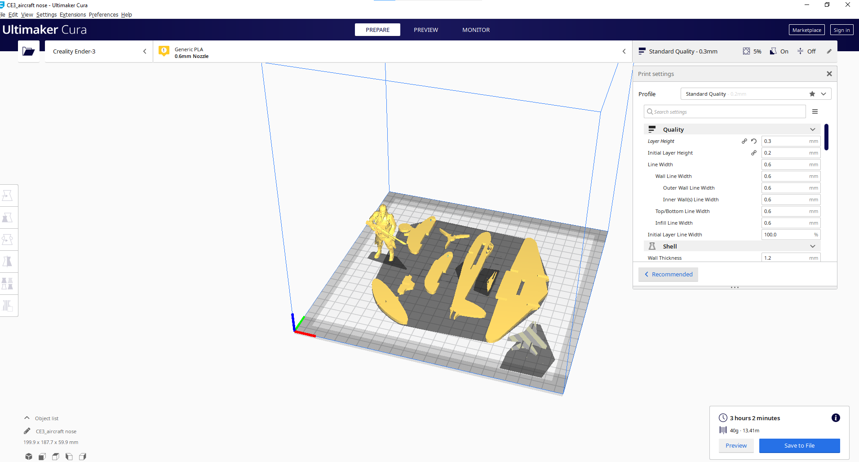Open the Extensions menu
The image size is (859, 462).
(x=73, y=14)
